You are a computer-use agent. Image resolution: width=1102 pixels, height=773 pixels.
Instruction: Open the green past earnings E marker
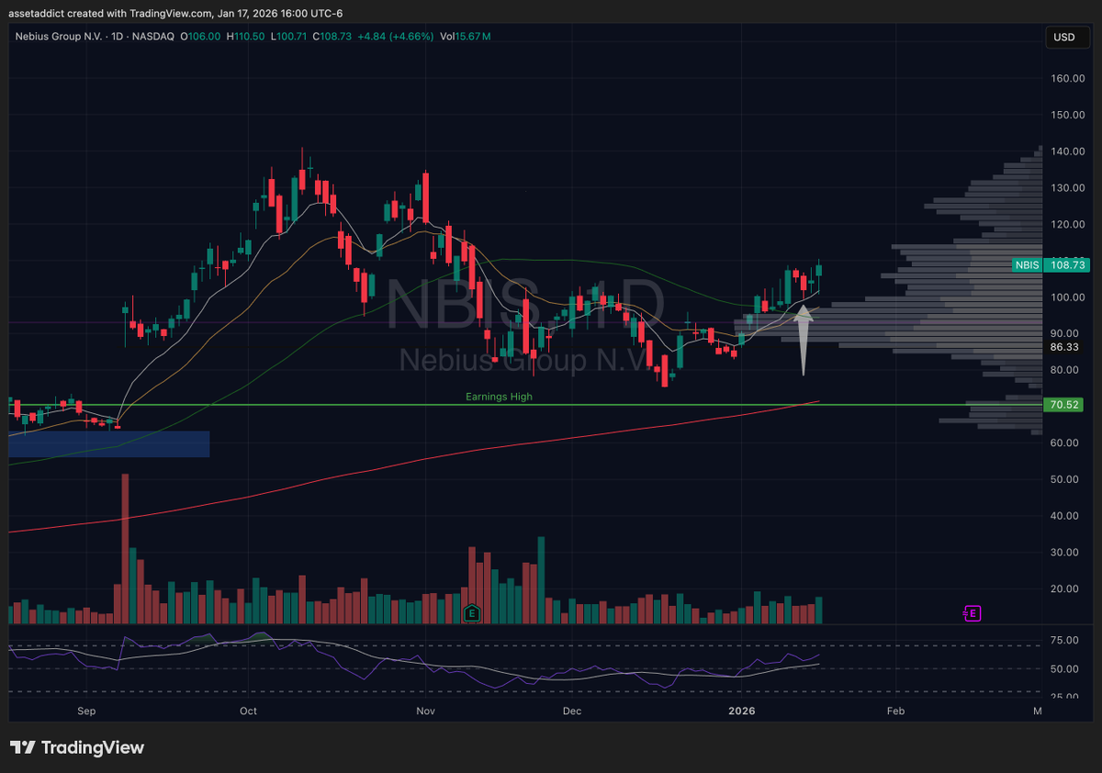[472, 612]
